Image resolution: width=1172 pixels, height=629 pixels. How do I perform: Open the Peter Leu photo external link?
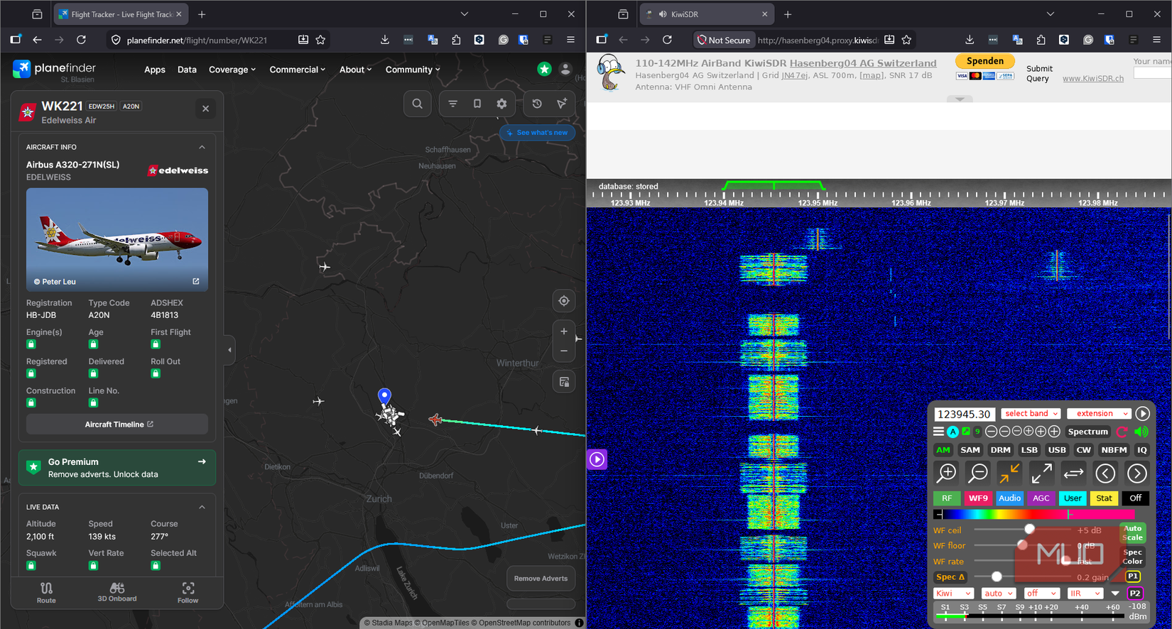point(196,281)
